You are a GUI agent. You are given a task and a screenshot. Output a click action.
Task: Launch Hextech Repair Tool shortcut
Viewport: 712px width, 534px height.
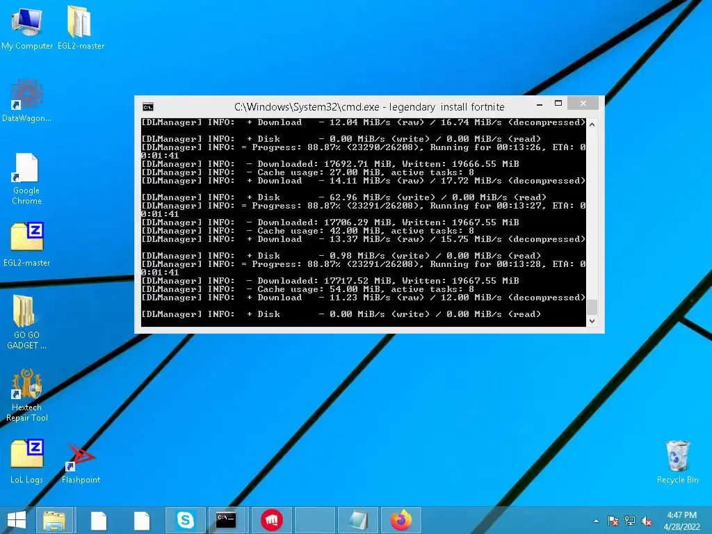27,395
